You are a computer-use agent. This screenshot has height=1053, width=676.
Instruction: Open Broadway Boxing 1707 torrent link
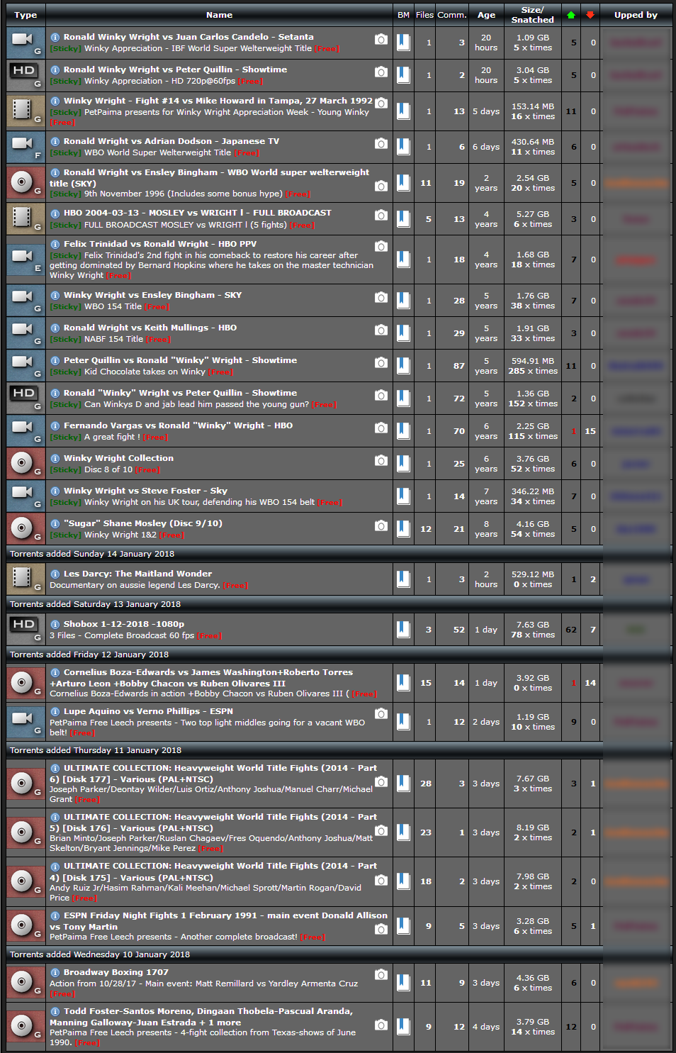(116, 972)
